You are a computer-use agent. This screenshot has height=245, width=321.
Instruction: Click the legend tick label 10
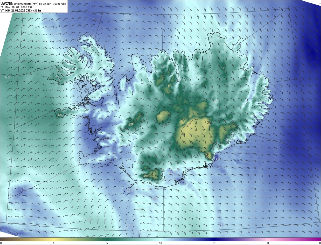160,243
